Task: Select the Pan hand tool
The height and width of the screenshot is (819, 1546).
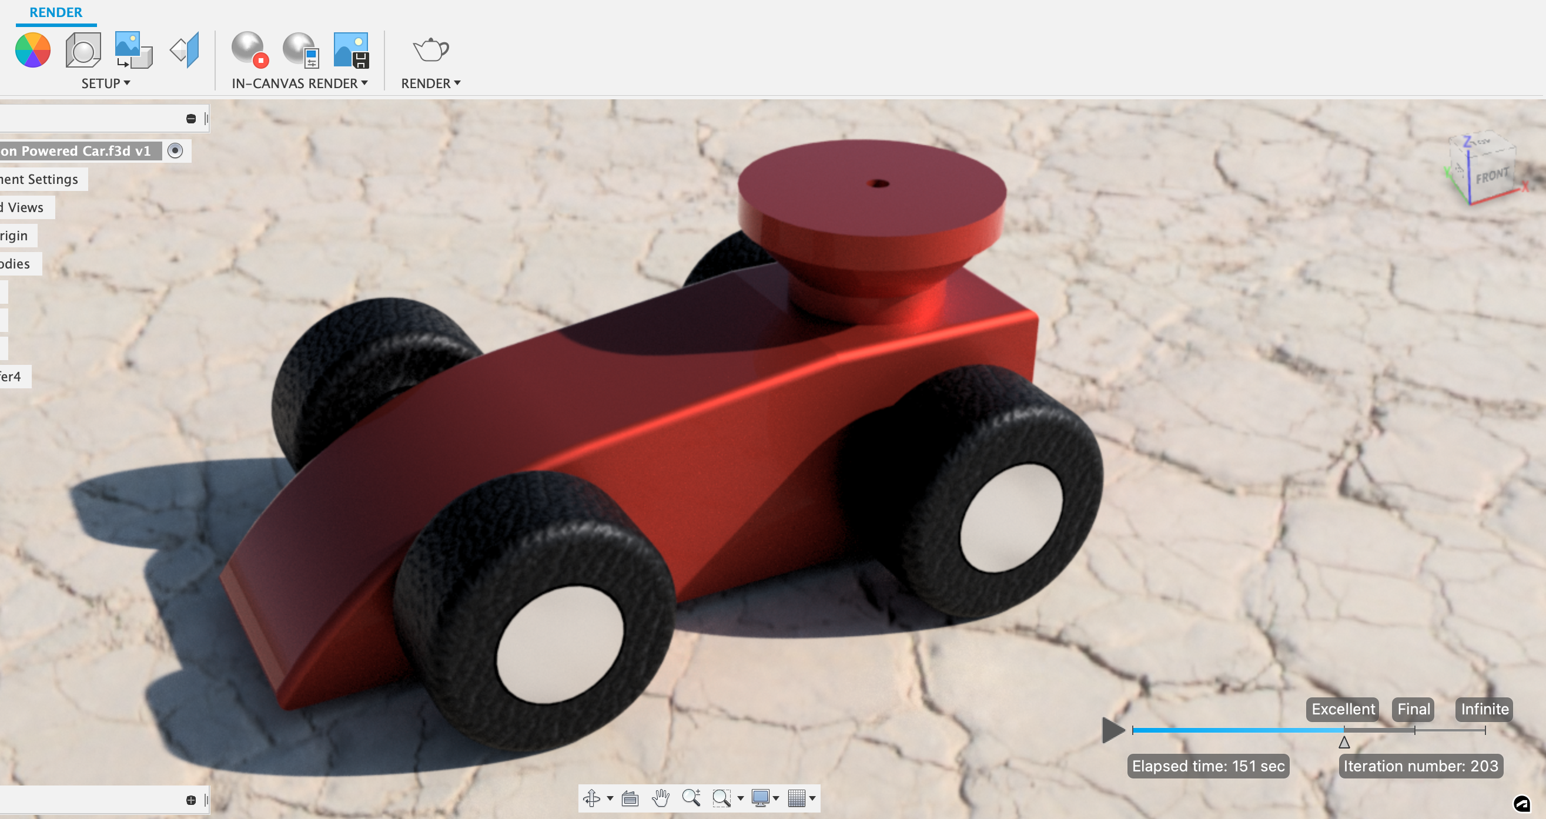Action: (x=661, y=798)
